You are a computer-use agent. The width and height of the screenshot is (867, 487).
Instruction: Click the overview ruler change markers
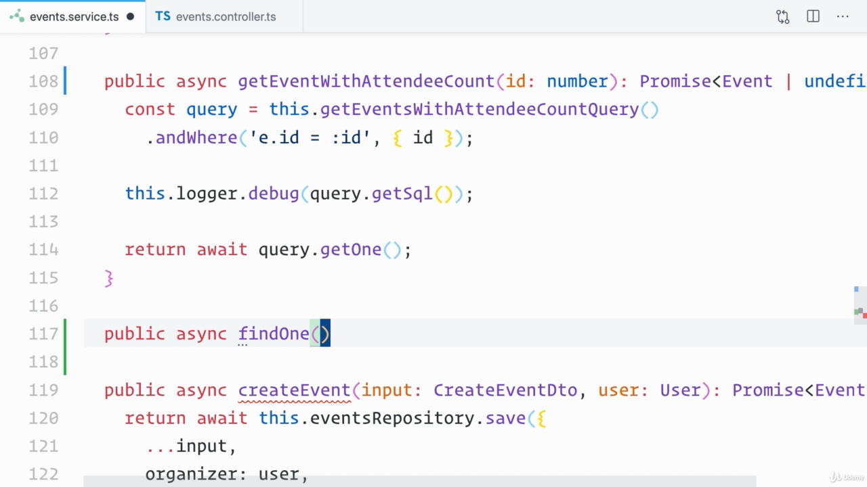tap(860, 311)
